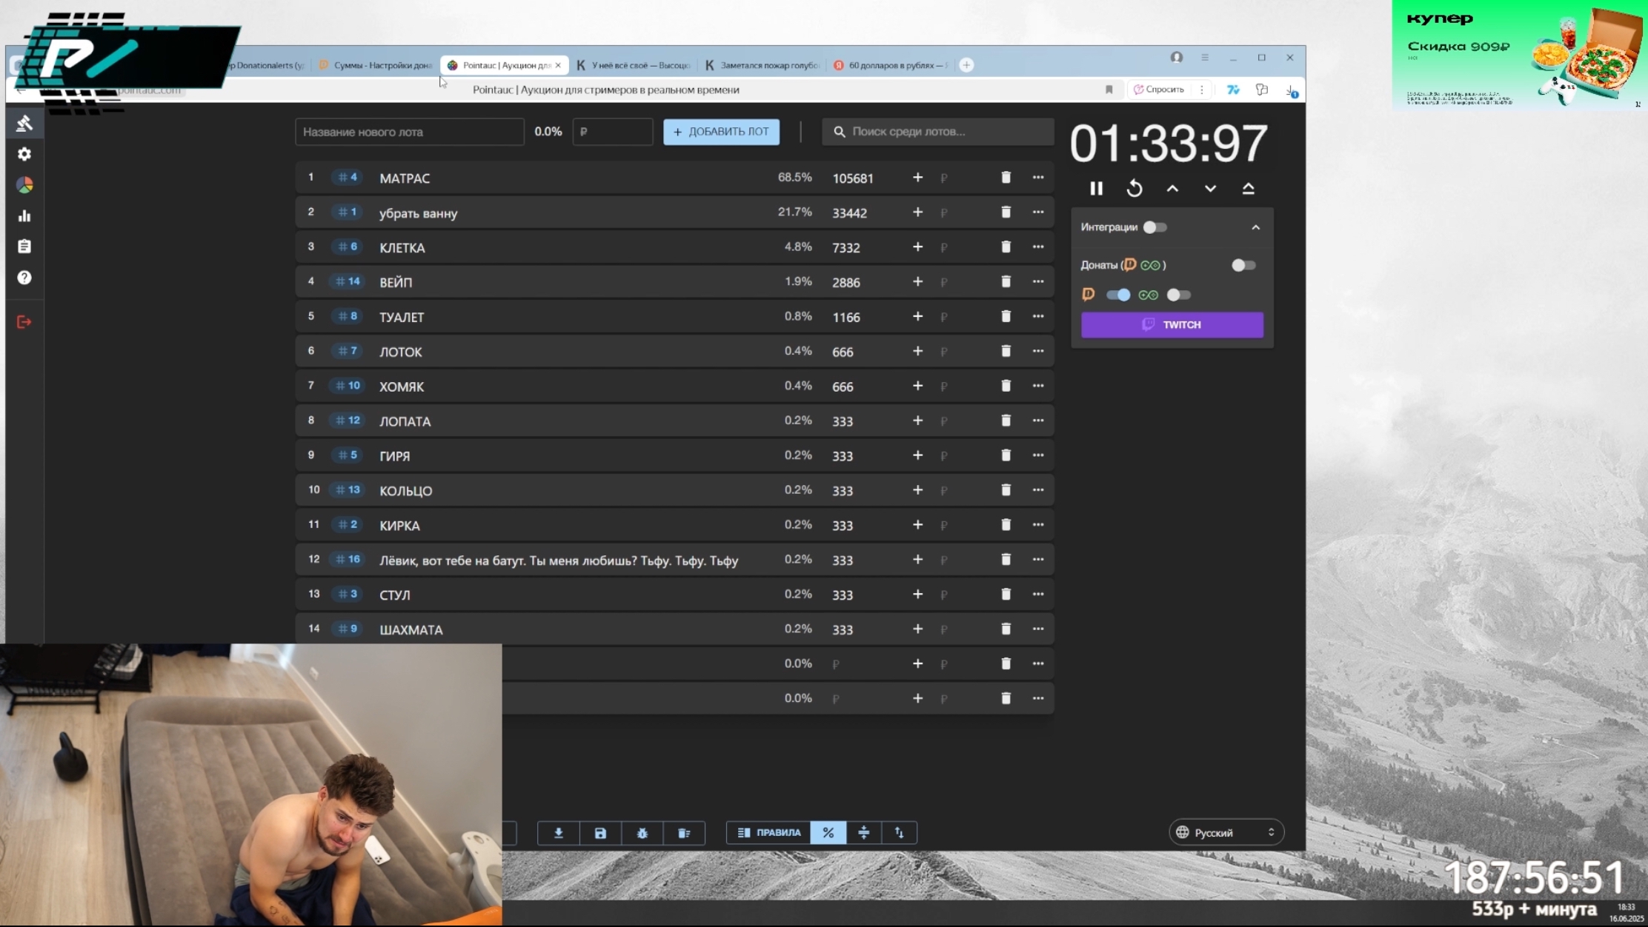Switch to У неё всё своё tab

click(x=634, y=65)
